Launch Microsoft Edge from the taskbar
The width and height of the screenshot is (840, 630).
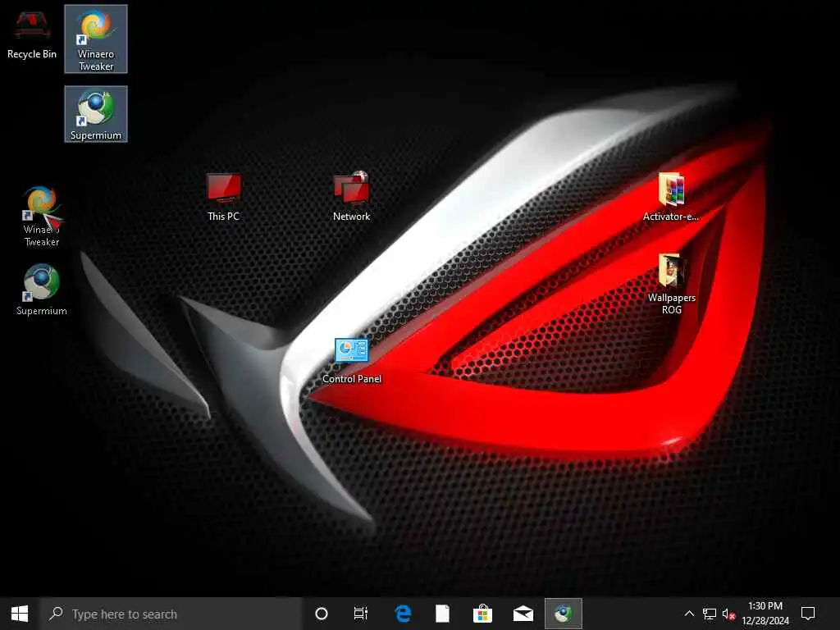[x=402, y=614]
